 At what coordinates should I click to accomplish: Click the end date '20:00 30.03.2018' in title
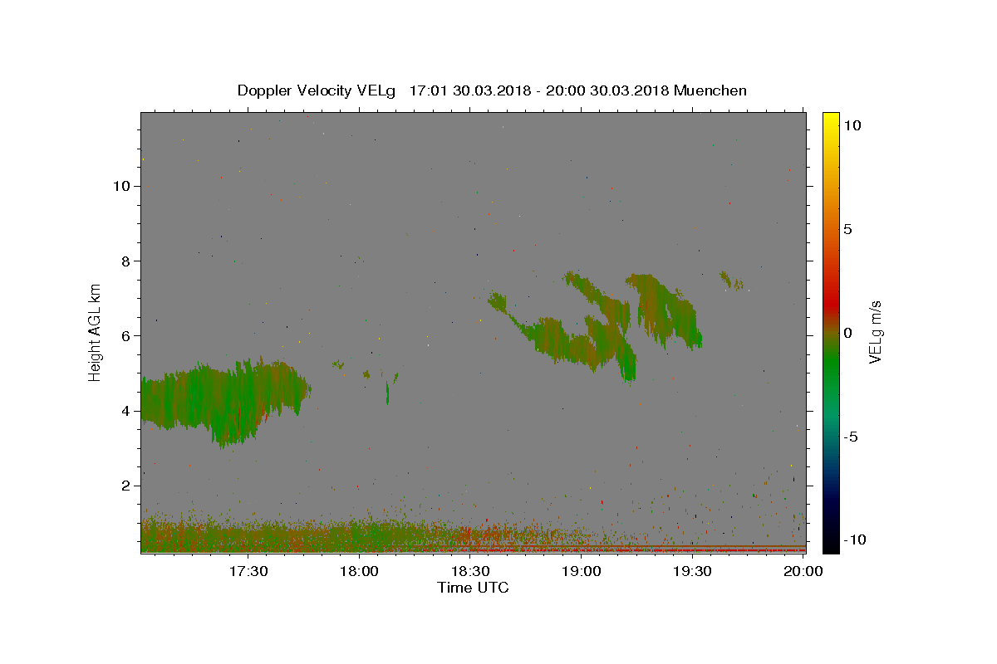point(607,90)
